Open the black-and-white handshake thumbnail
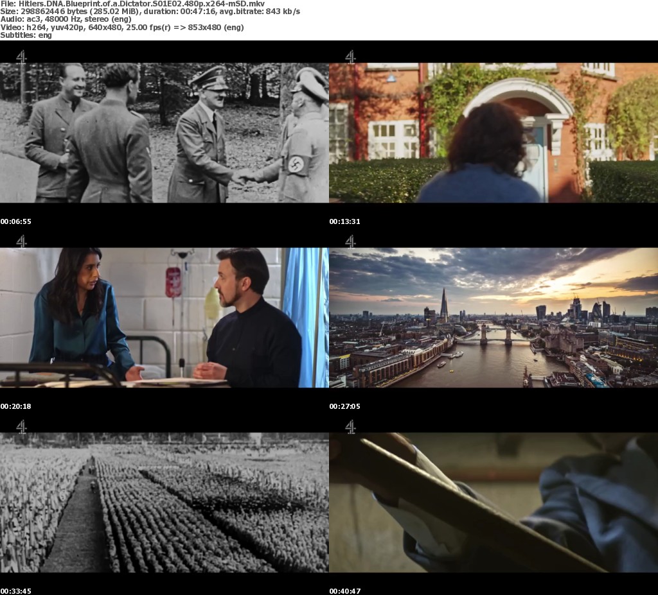 (164, 132)
